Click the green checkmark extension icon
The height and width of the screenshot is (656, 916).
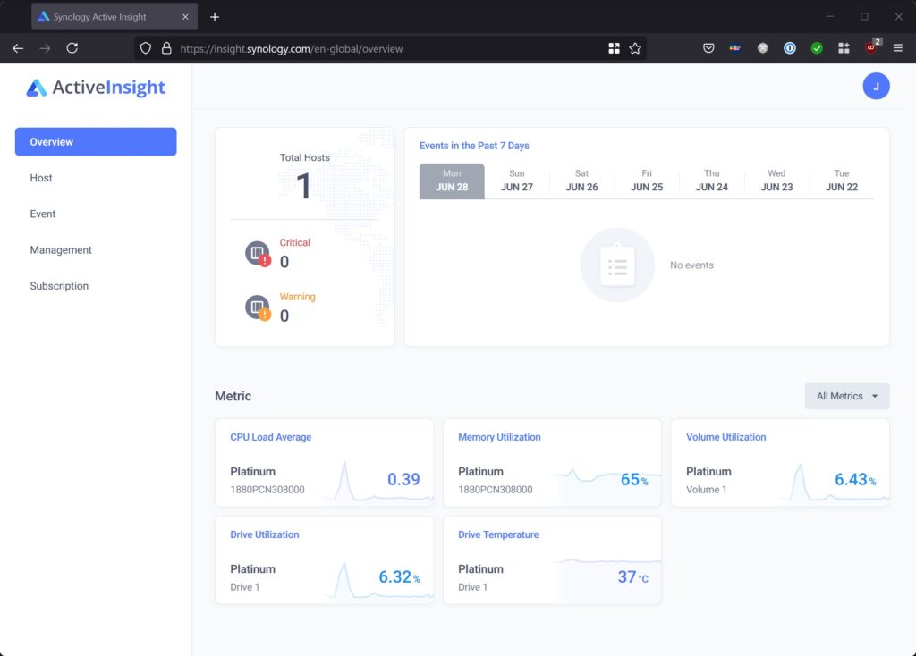817,48
